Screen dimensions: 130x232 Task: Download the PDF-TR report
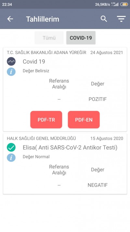tap(46, 120)
